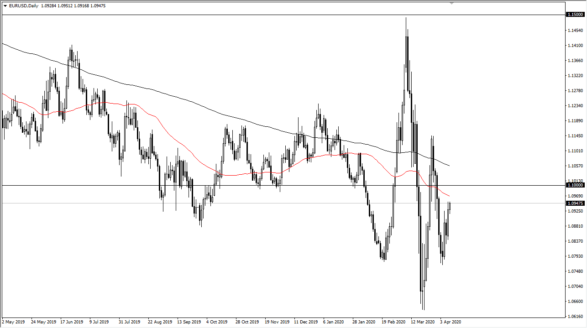Click the 1.07480 value on price axis
This screenshot has width=587, height=328.
click(x=576, y=271)
